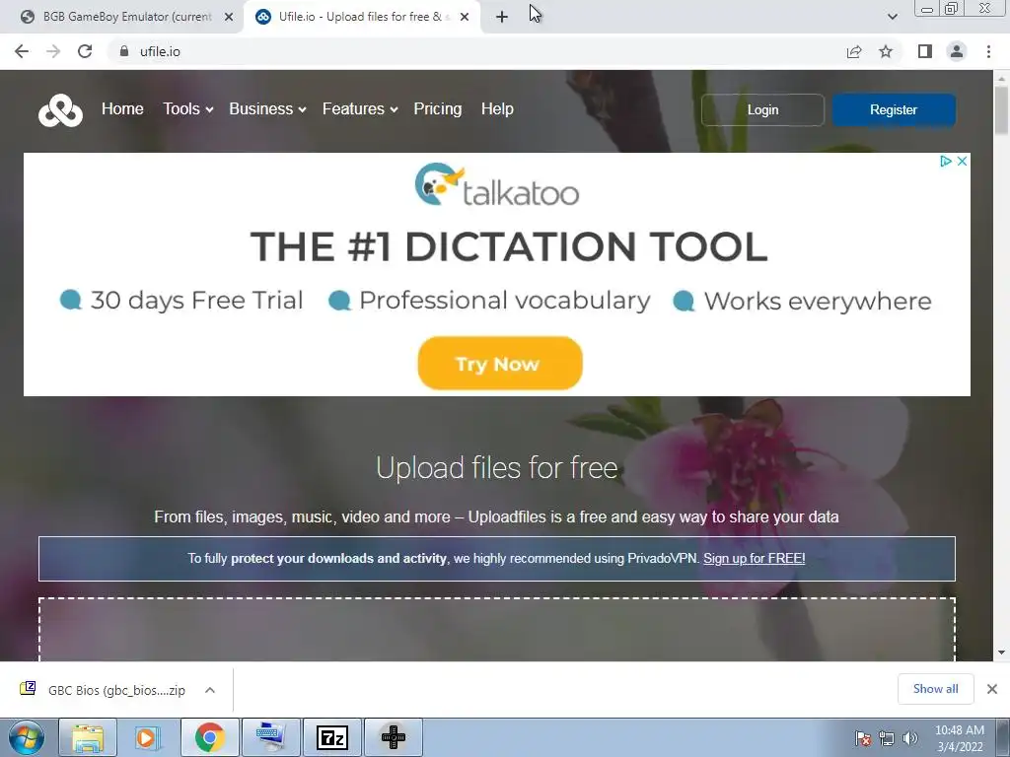Open the tab search chevron
The width and height of the screenshot is (1010, 757).
(x=892, y=17)
